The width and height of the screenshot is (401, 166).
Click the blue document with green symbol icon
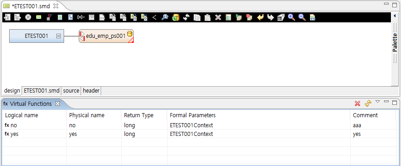(x=60, y=17)
